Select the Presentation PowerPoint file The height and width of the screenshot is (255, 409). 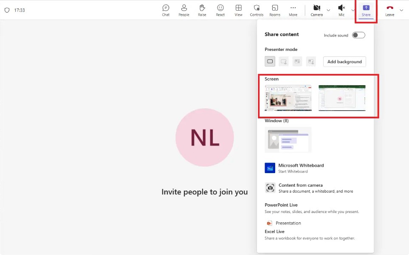click(288, 223)
